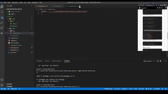Image resolution: width=168 pixels, height=94 pixels.
Task: Select SCSS language mode in status bar
Action: (141, 89)
